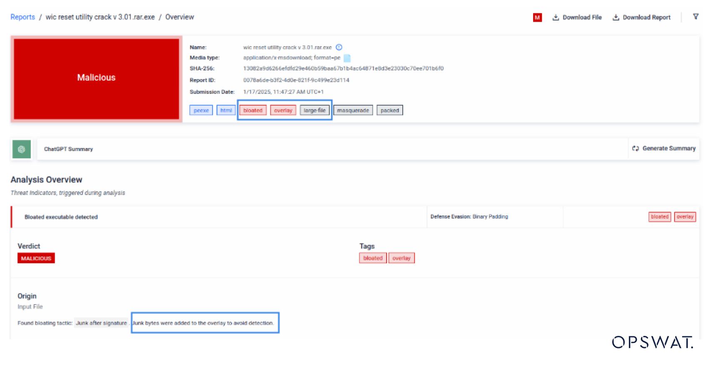The width and height of the screenshot is (713, 365).
Task: Select the peexe tag in header
Action: [x=201, y=111]
